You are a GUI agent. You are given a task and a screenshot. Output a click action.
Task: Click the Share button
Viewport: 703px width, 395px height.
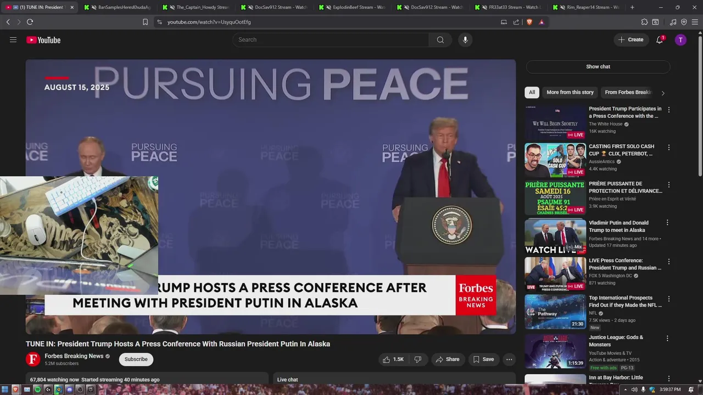448,359
